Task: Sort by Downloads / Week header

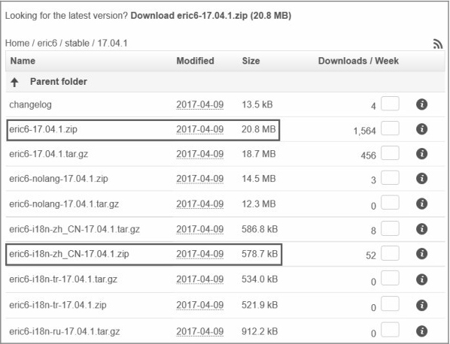Action: 358,61
